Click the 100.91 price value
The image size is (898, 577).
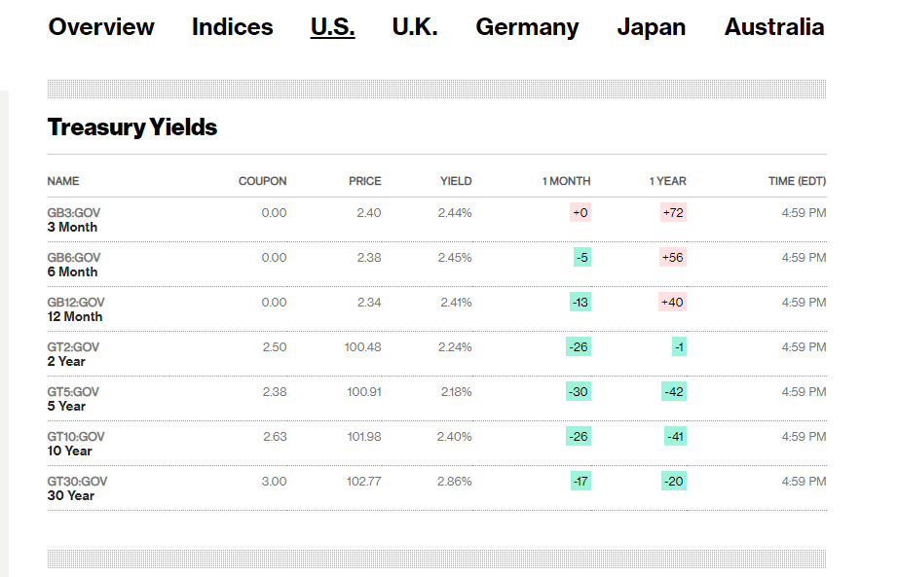pyautogui.click(x=364, y=391)
